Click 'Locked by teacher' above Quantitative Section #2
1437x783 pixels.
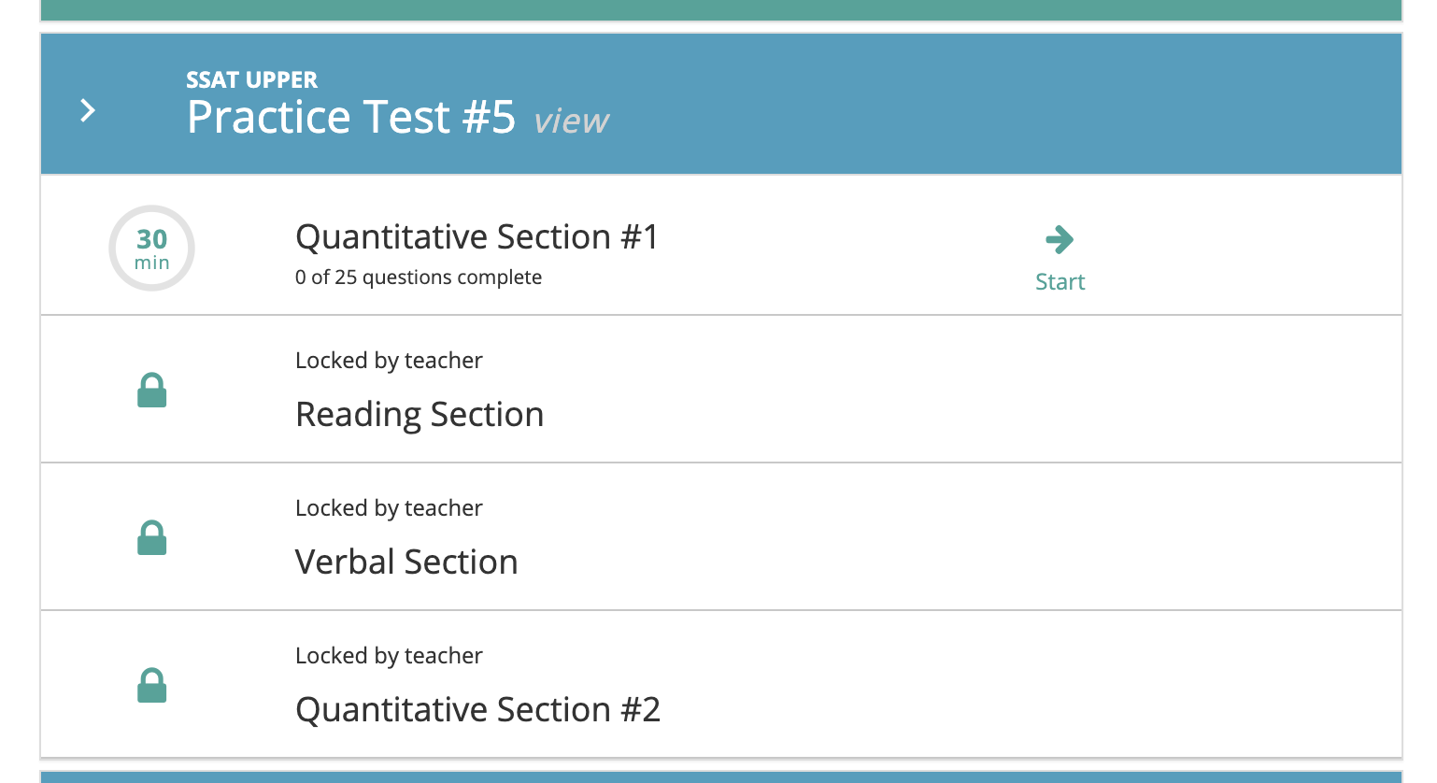389,656
